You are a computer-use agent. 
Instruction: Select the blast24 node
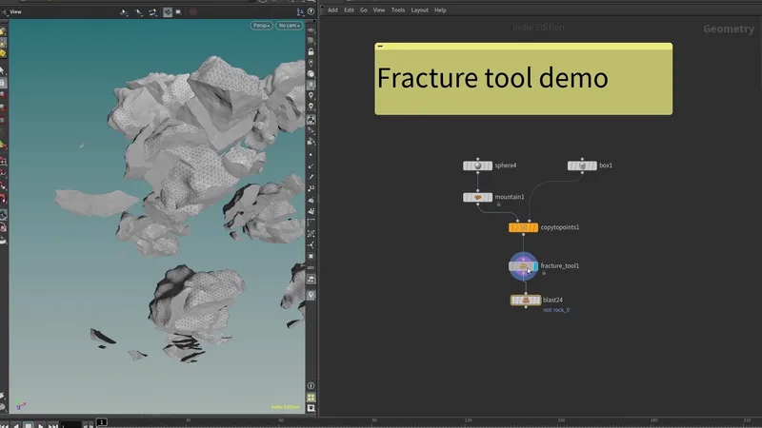point(526,301)
